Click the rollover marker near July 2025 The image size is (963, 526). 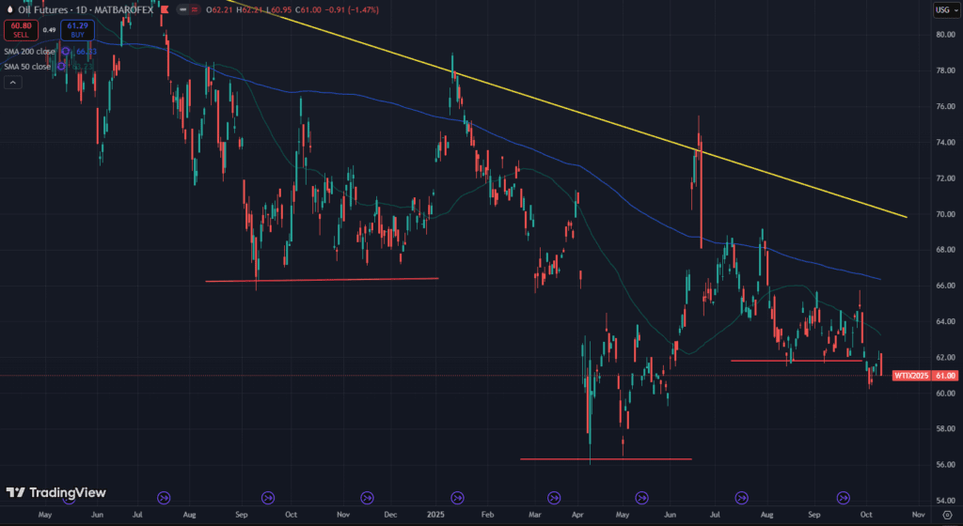click(741, 497)
